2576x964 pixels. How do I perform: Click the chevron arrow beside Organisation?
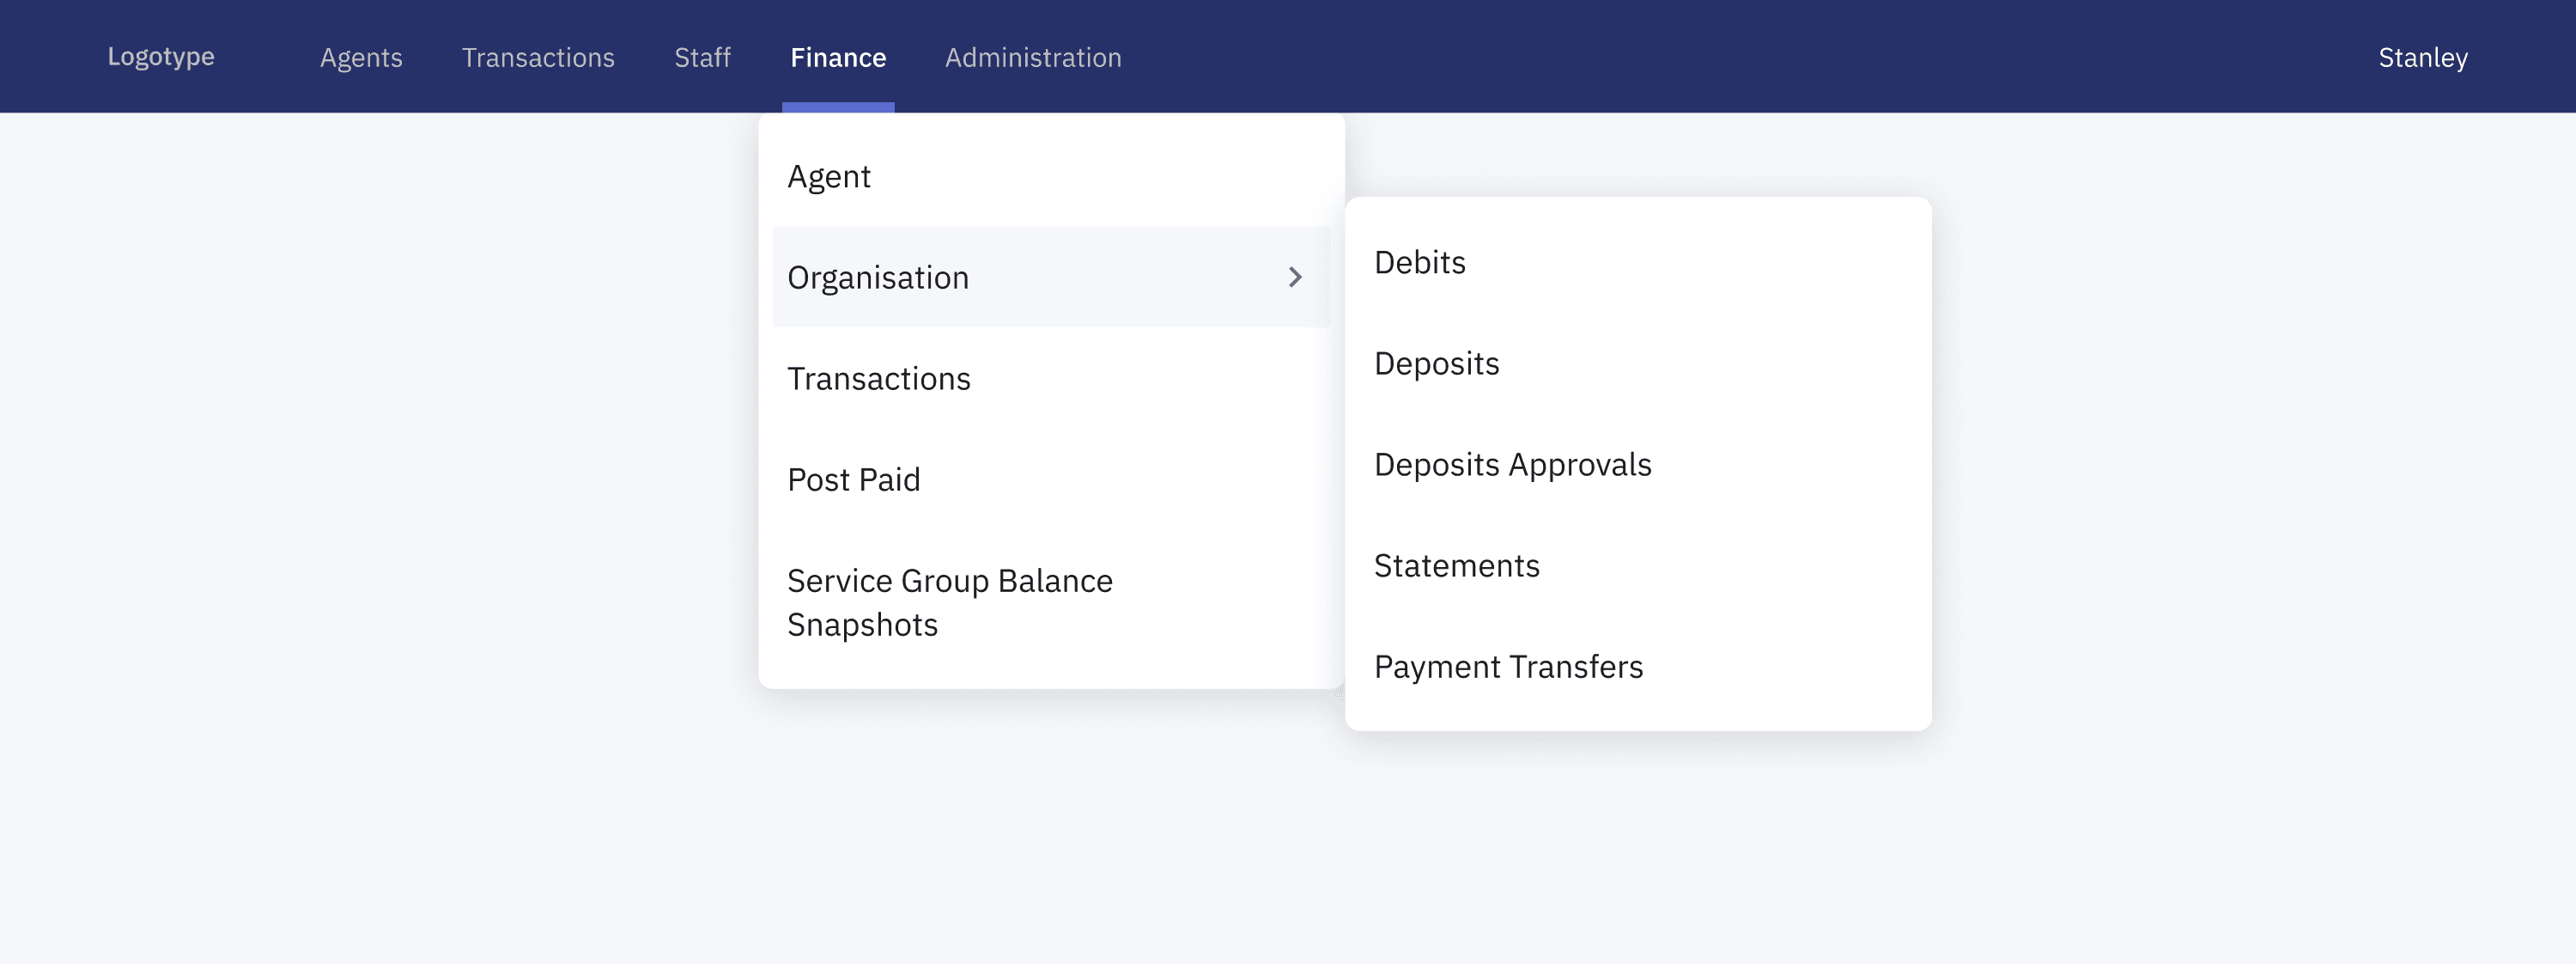[x=1295, y=278]
